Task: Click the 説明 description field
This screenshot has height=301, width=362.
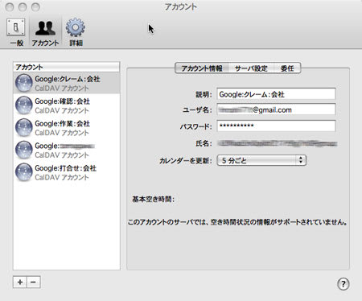Action: click(276, 94)
